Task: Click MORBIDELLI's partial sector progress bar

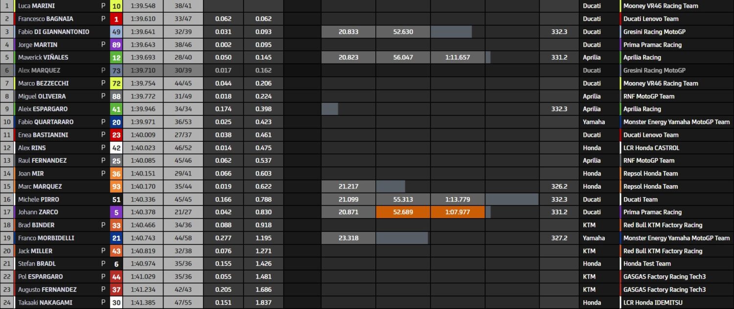Action: (402, 238)
